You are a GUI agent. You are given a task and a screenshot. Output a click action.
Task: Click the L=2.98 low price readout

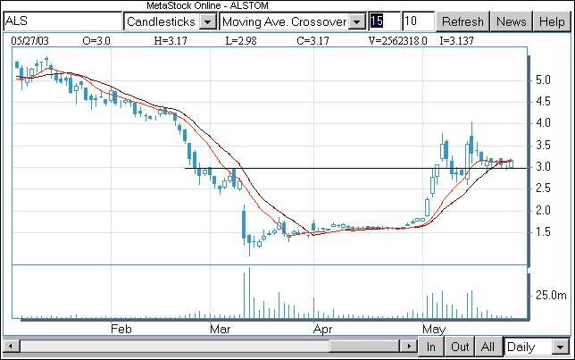[x=241, y=41]
